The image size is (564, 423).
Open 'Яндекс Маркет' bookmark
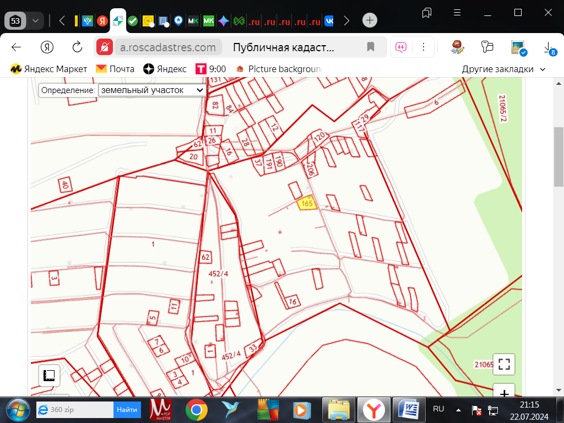click(49, 69)
